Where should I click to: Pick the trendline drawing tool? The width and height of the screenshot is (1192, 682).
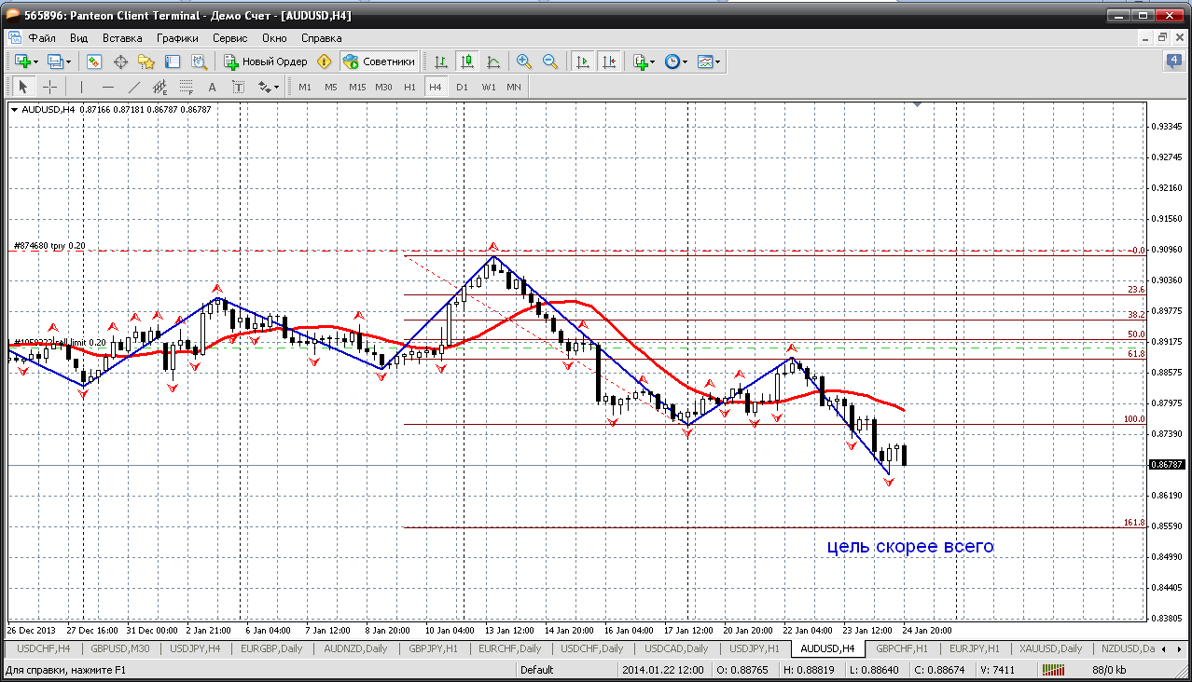tap(133, 87)
